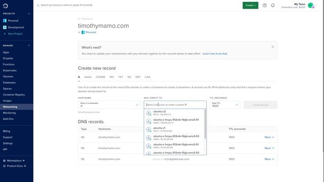The height and width of the screenshot is (182, 324).
Task: Select the A record tab
Action: pyautogui.click(x=79, y=77)
